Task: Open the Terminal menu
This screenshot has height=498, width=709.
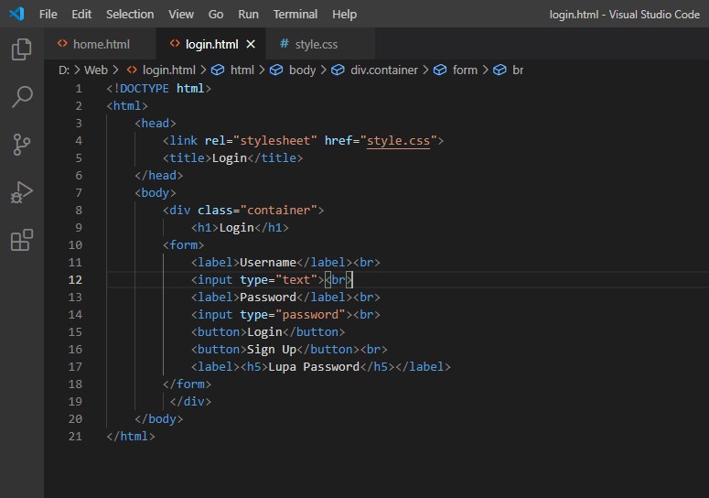Action: coord(295,14)
